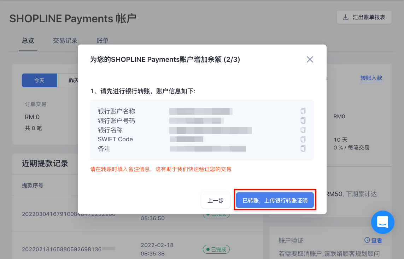Viewport: 404px width, 259px height.
Task: Click the info icon beside 查看
Action: pos(367,240)
